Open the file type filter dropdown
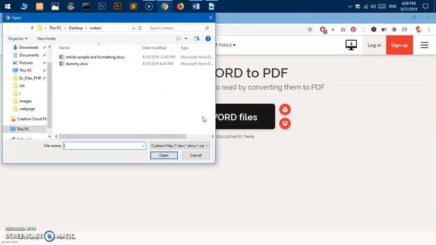This screenshot has width=436, height=245. click(180, 146)
